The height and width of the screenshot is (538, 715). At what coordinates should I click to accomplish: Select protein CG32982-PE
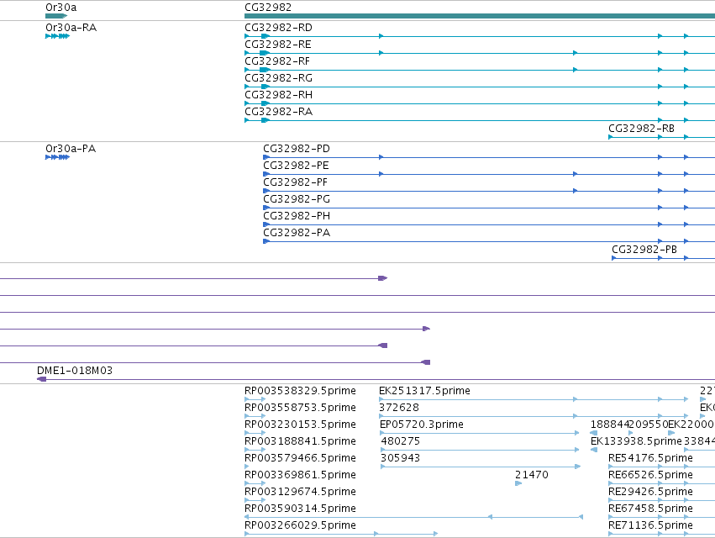[x=296, y=166]
